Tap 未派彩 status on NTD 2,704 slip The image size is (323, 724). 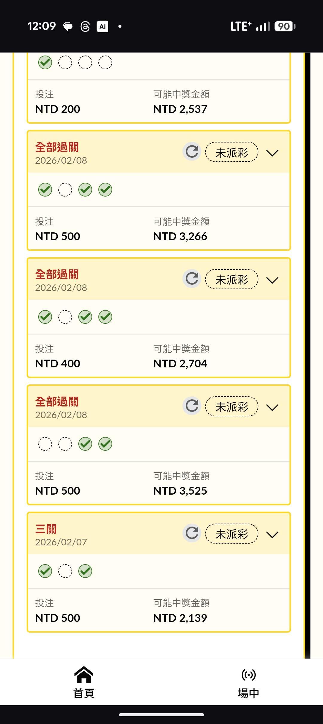click(232, 280)
